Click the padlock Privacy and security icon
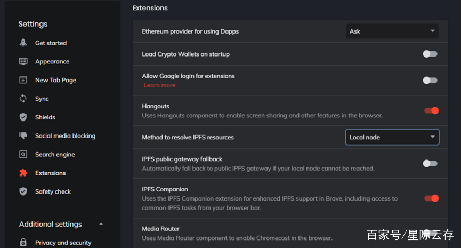 pyautogui.click(x=23, y=243)
